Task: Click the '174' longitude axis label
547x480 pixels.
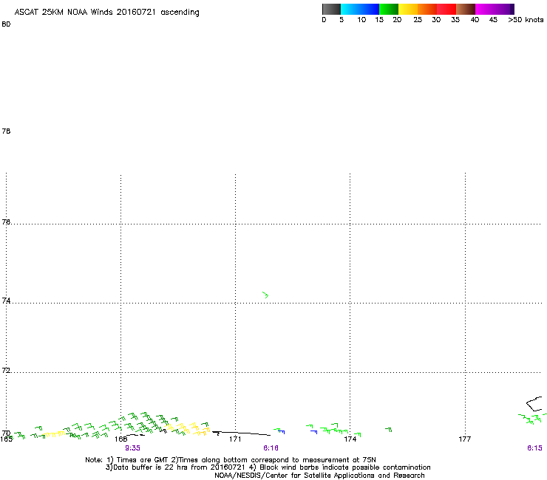Action: (x=350, y=439)
